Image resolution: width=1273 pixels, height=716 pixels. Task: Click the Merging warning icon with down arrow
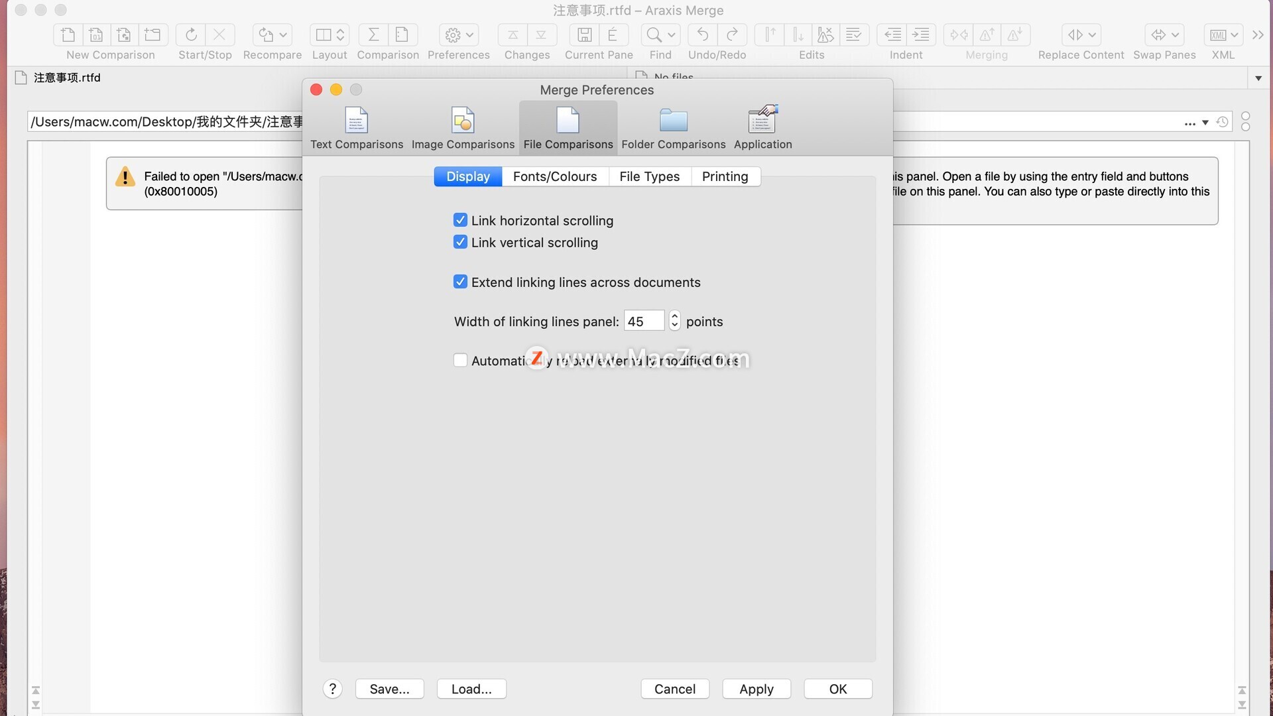click(1015, 34)
